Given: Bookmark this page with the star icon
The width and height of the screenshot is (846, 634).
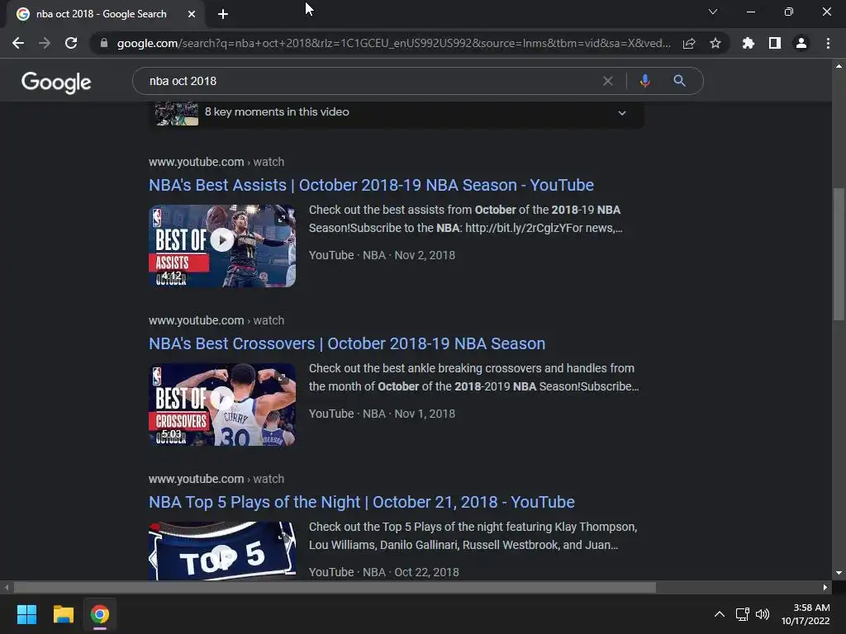Looking at the screenshot, I should point(715,43).
